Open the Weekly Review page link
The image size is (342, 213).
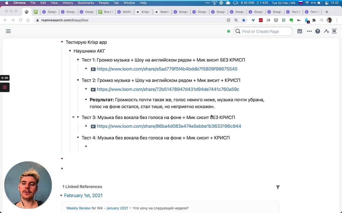point(78,208)
